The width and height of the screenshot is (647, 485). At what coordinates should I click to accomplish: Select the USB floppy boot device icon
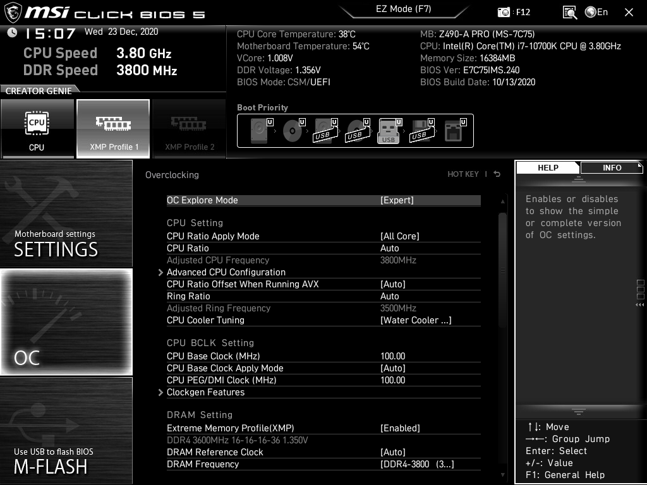422,130
